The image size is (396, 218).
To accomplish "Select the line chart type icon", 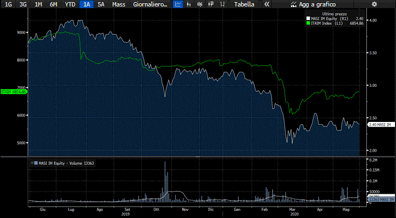I will tap(178, 4).
